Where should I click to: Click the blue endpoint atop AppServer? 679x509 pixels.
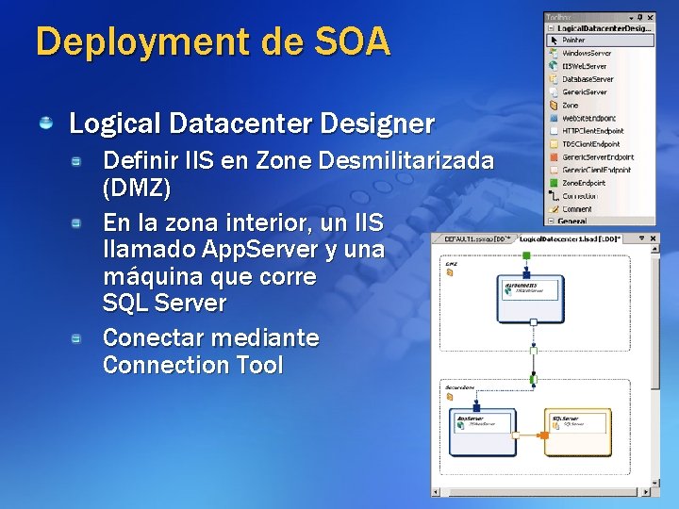pyautogui.click(x=477, y=408)
